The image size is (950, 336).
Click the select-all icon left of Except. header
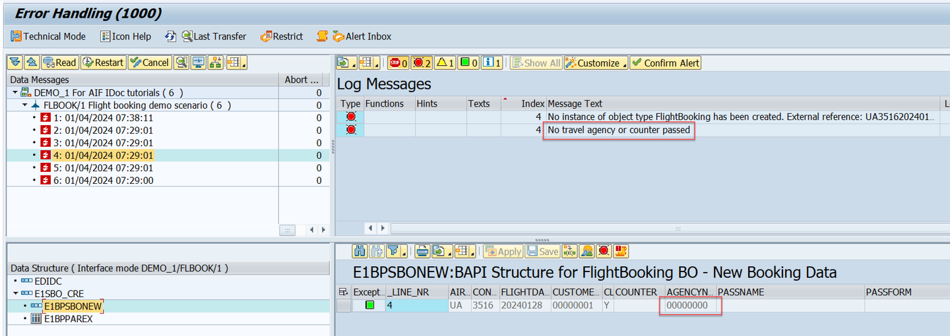click(343, 292)
